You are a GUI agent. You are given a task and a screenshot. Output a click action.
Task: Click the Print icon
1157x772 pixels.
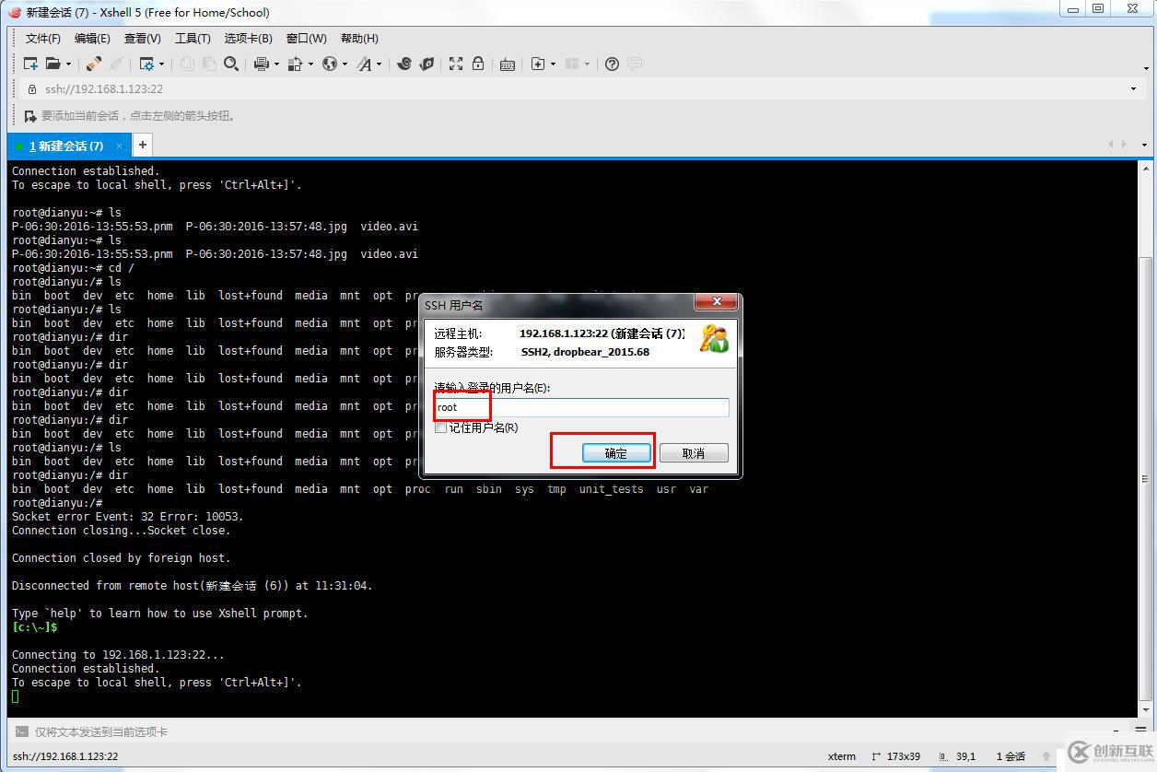point(262,64)
